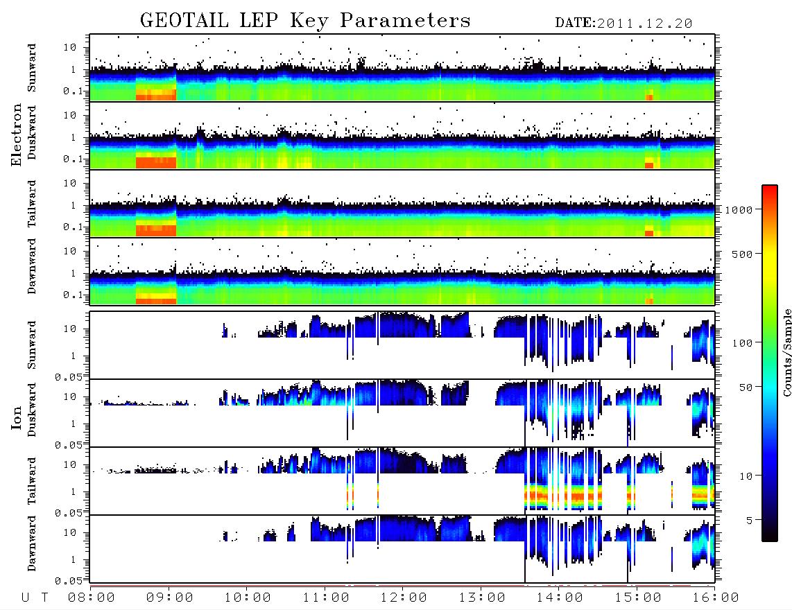
Task: Select the Ion Tailward panel label
Action: click(32, 481)
